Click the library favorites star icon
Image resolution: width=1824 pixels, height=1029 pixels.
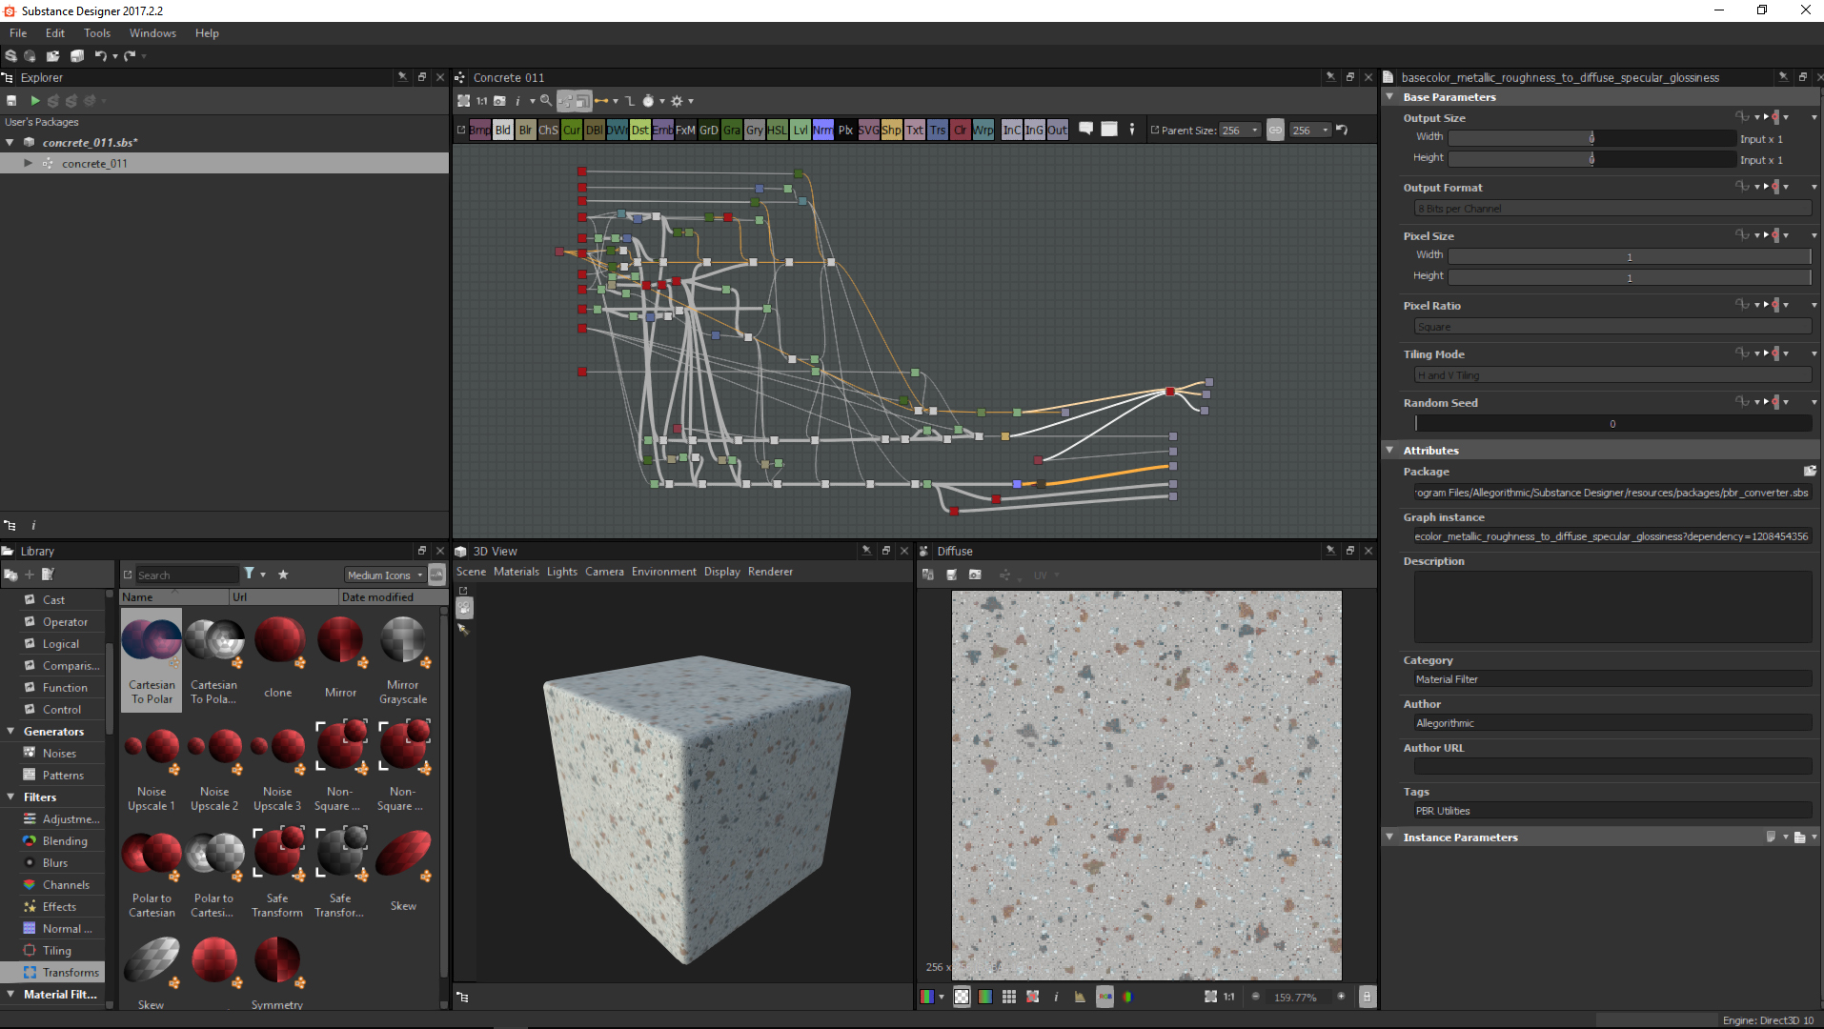[x=283, y=575]
